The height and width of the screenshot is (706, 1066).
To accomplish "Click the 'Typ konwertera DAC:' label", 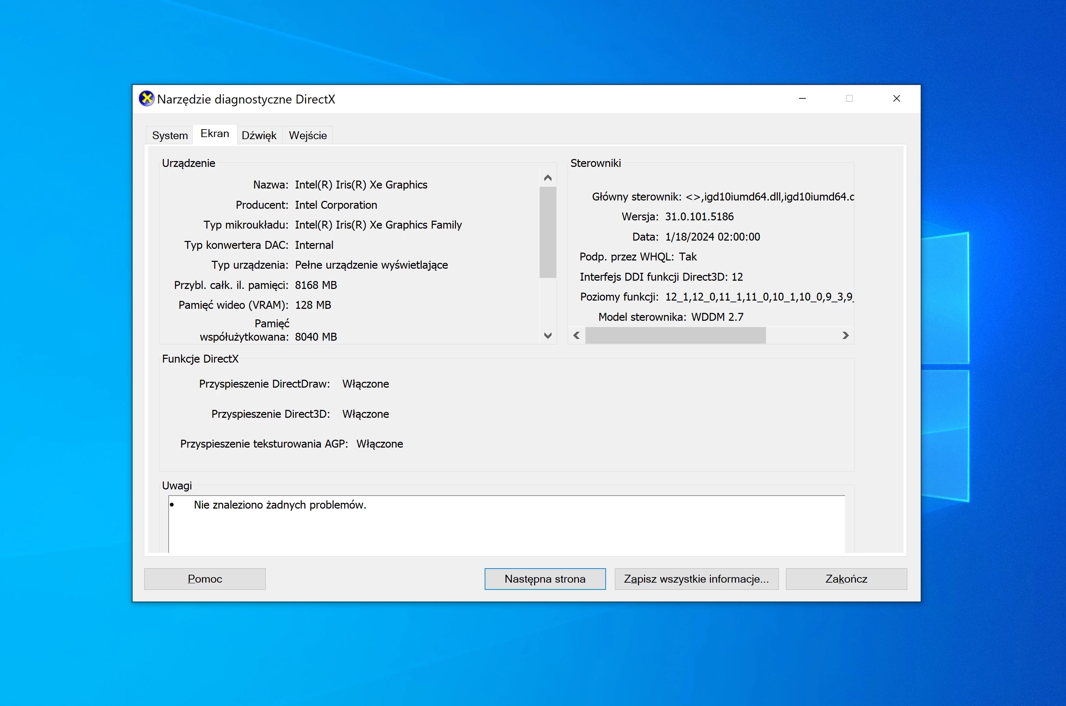I will (237, 245).
